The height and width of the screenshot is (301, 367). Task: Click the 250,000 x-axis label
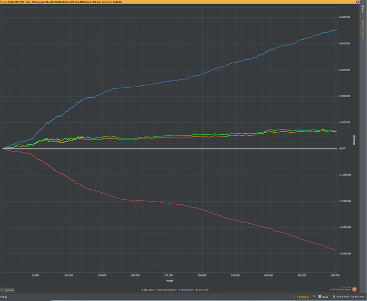tap(168, 275)
